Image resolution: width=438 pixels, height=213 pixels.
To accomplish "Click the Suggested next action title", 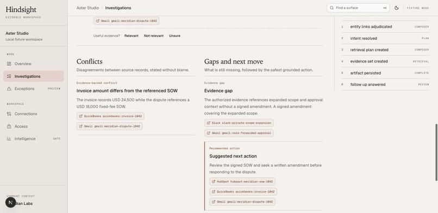I will (x=233, y=156).
